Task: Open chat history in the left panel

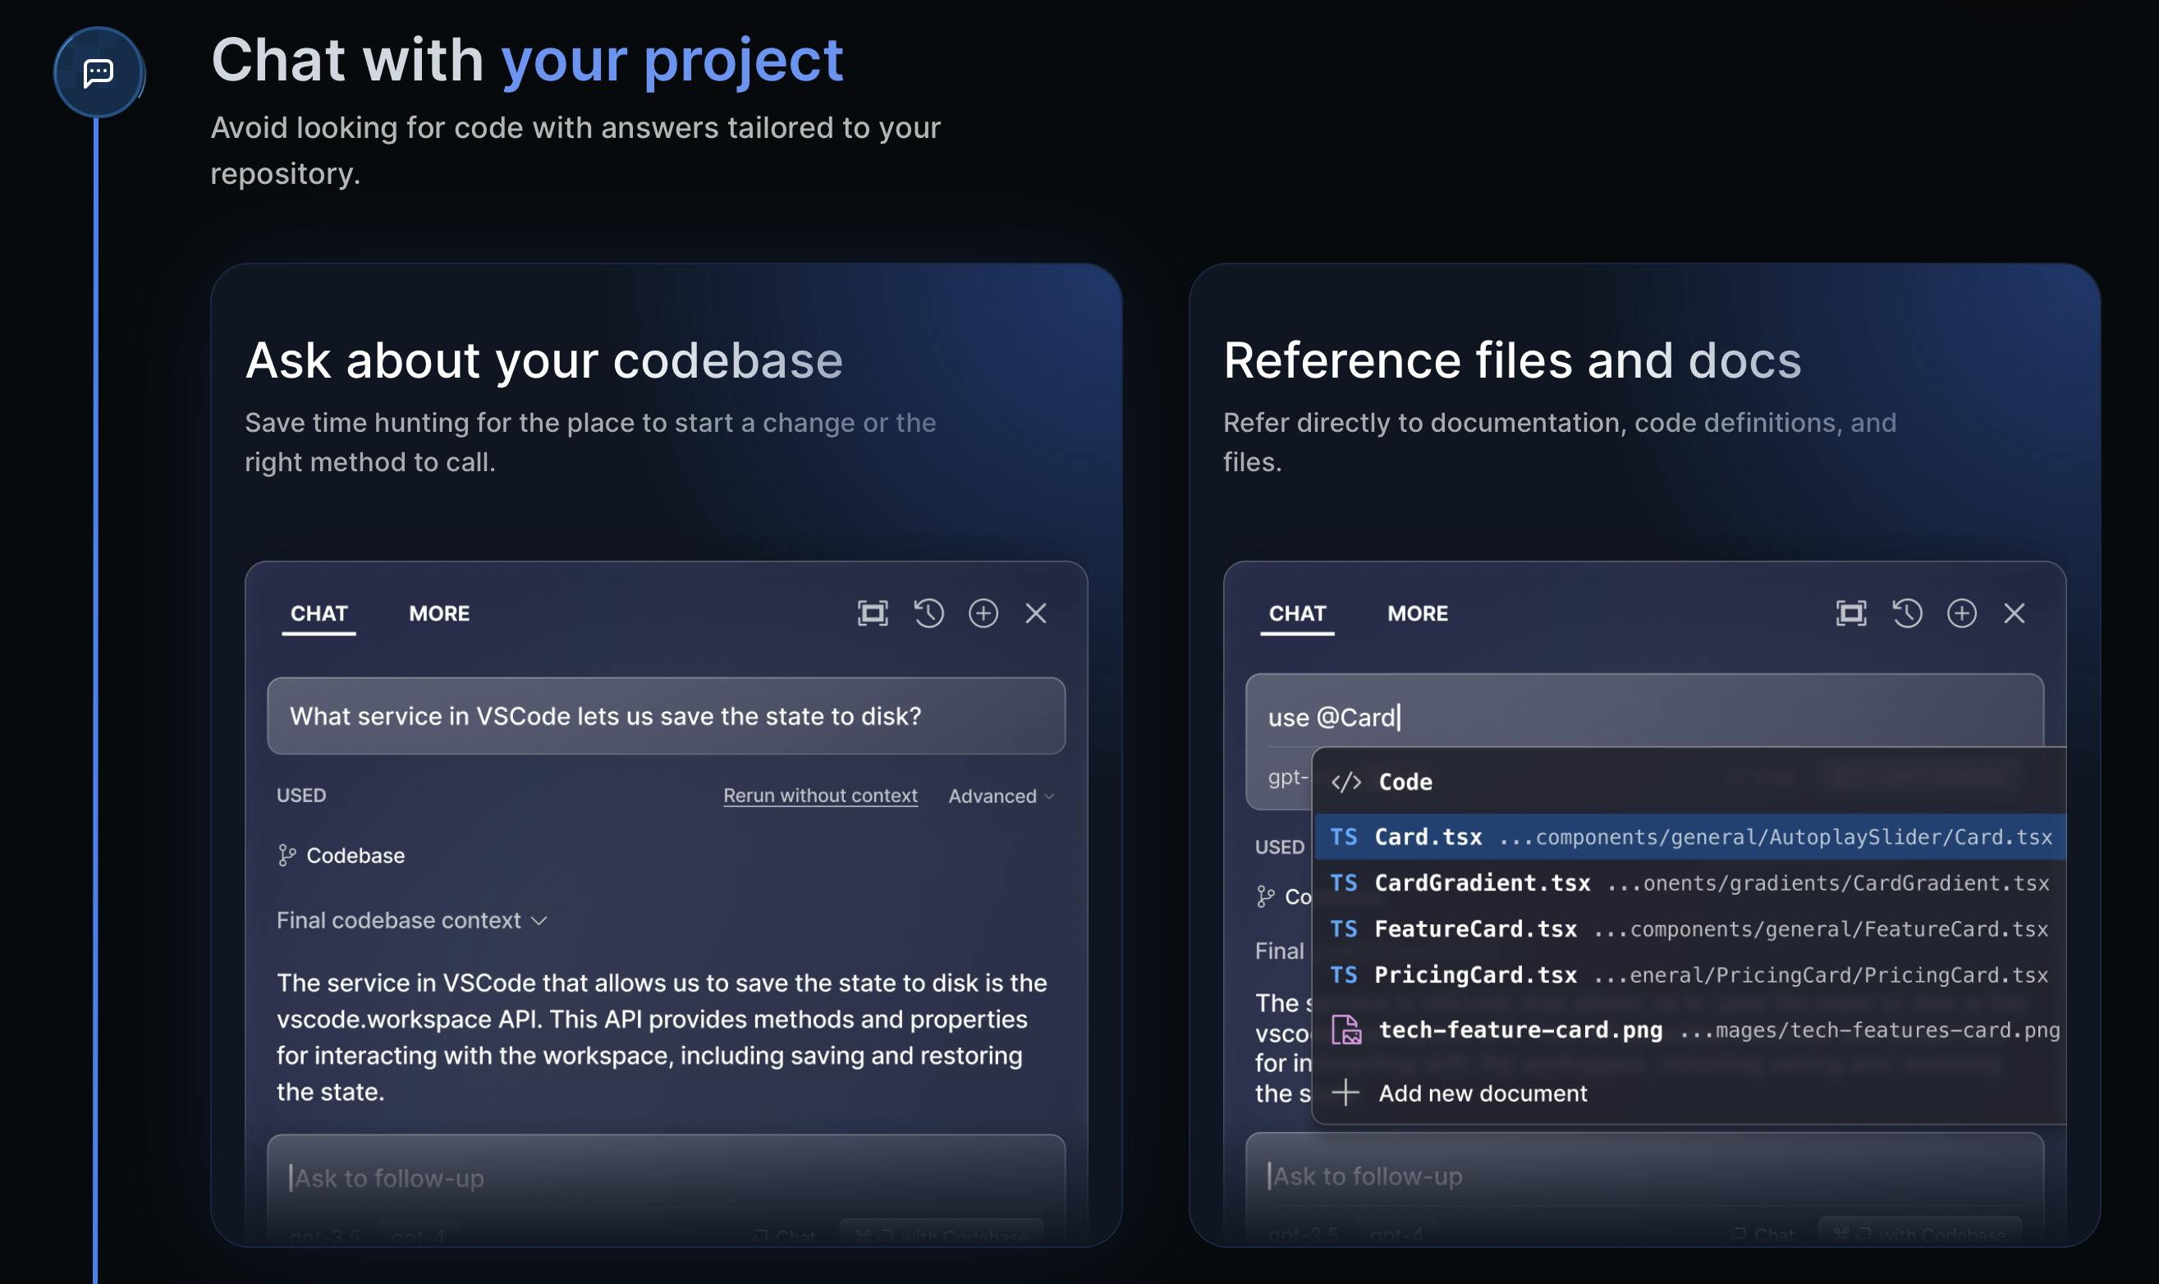Action: pyautogui.click(x=928, y=613)
